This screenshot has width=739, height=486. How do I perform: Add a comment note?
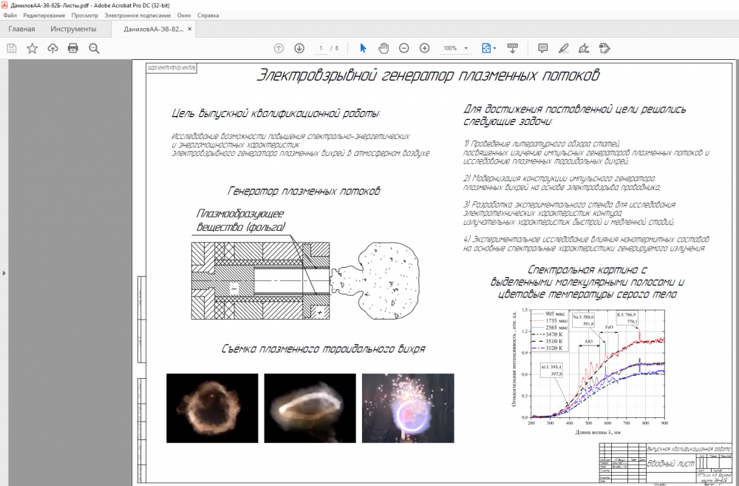coord(542,48)
